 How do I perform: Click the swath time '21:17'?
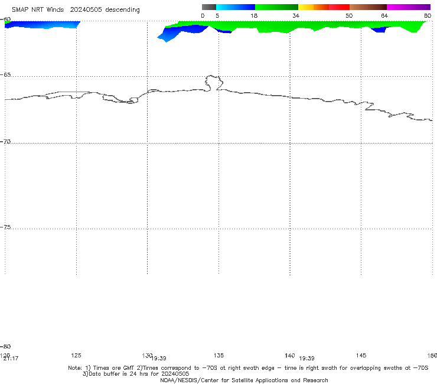point(11,359)
